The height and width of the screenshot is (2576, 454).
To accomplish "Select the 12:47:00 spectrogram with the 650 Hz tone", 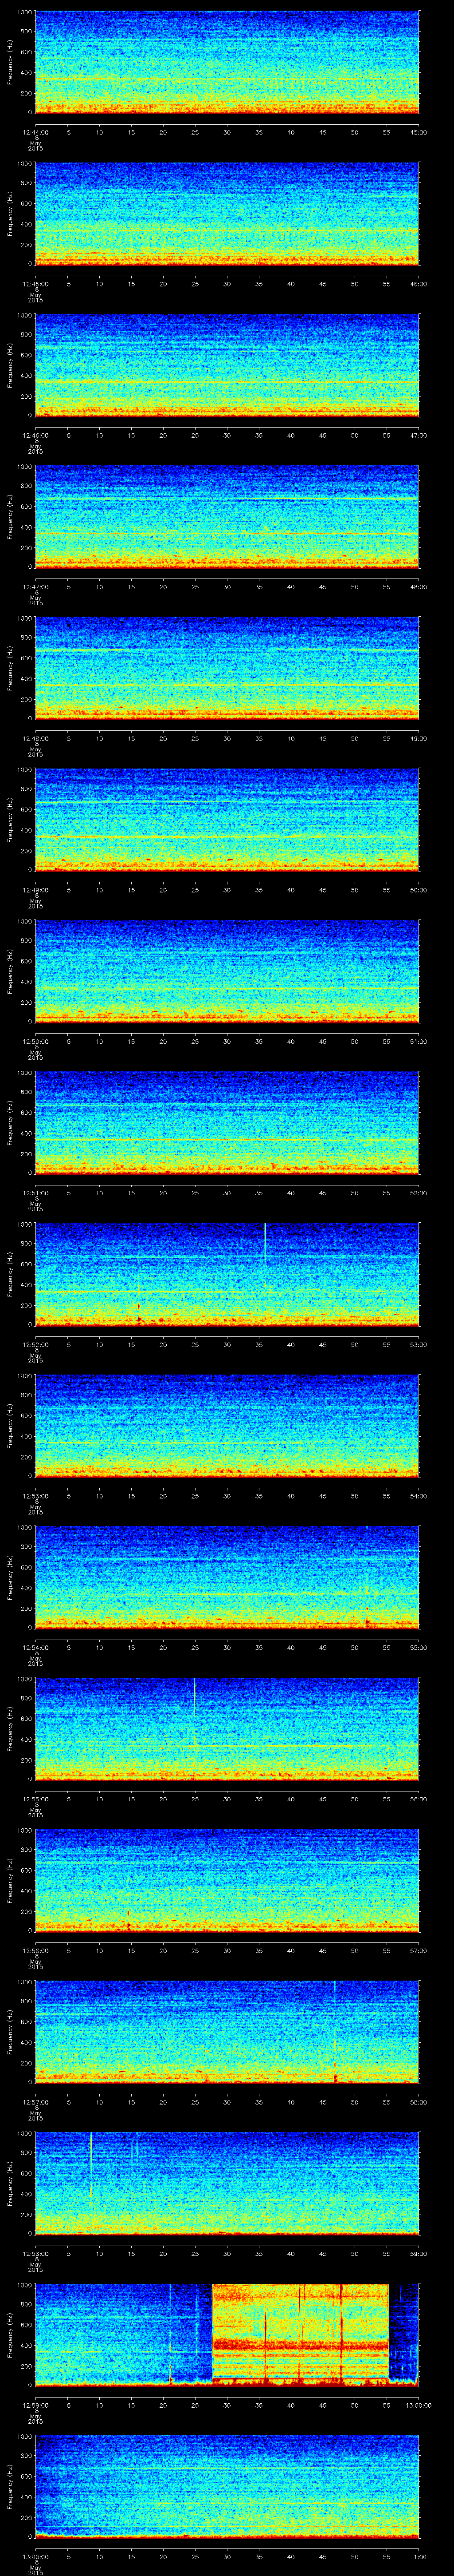I will tap(227, 516).
